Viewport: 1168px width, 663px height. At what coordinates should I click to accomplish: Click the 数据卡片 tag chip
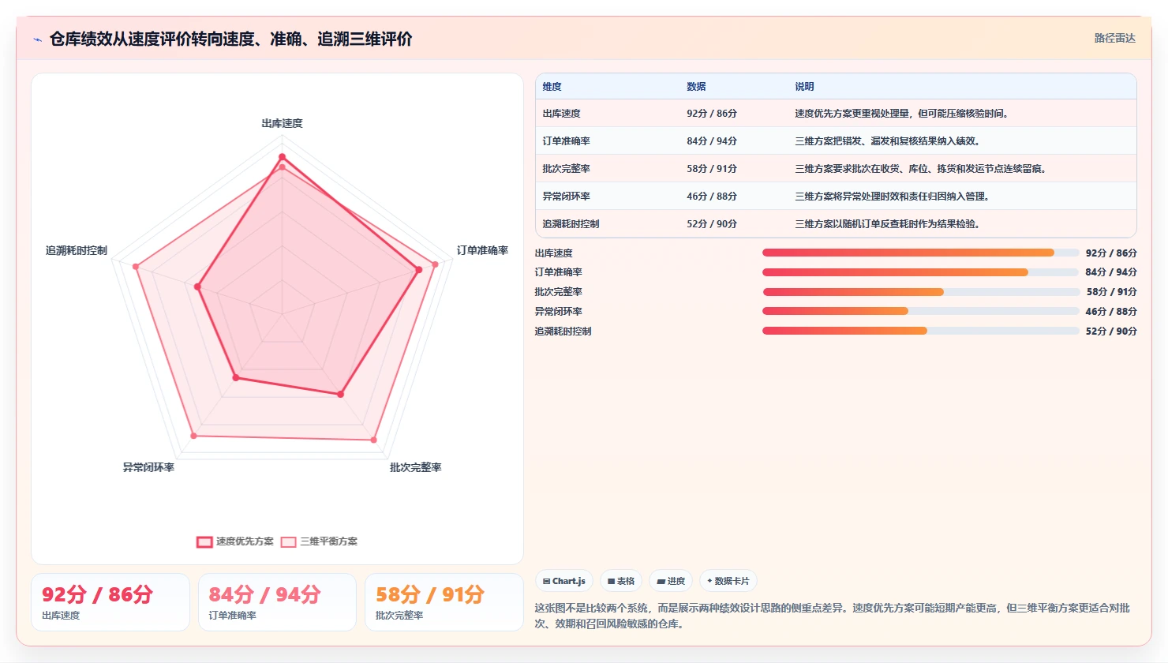point(728,581)
